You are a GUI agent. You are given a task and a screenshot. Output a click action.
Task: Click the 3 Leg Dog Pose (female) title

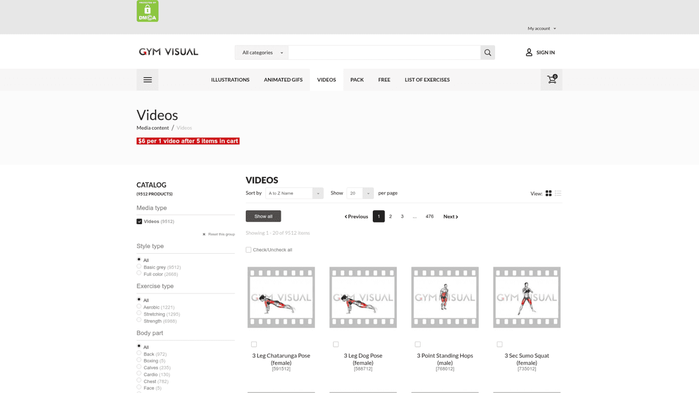(x=363, y=359)
